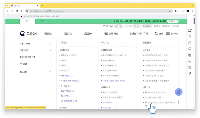Open the tab search dropdown chevron
The image size is (200, 118).
point(8,6)
